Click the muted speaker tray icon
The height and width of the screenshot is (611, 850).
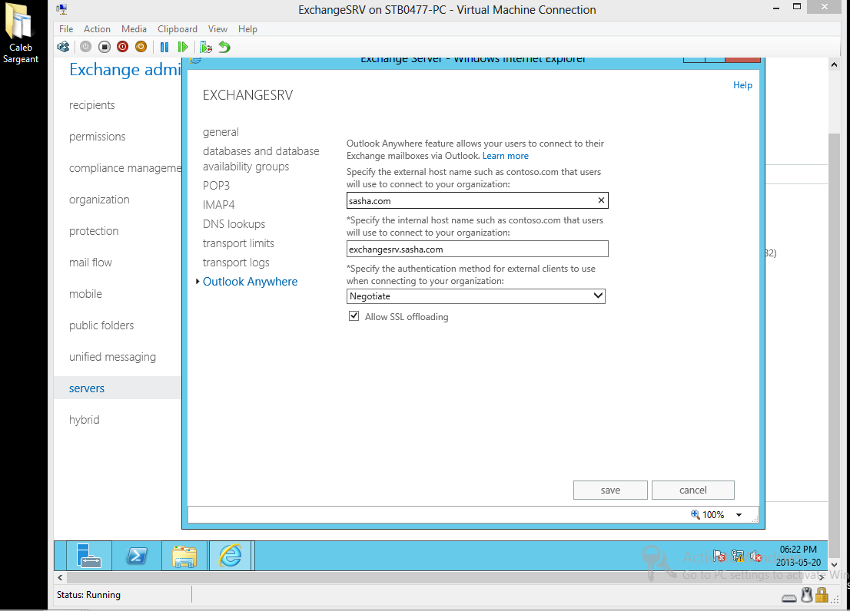755,556
